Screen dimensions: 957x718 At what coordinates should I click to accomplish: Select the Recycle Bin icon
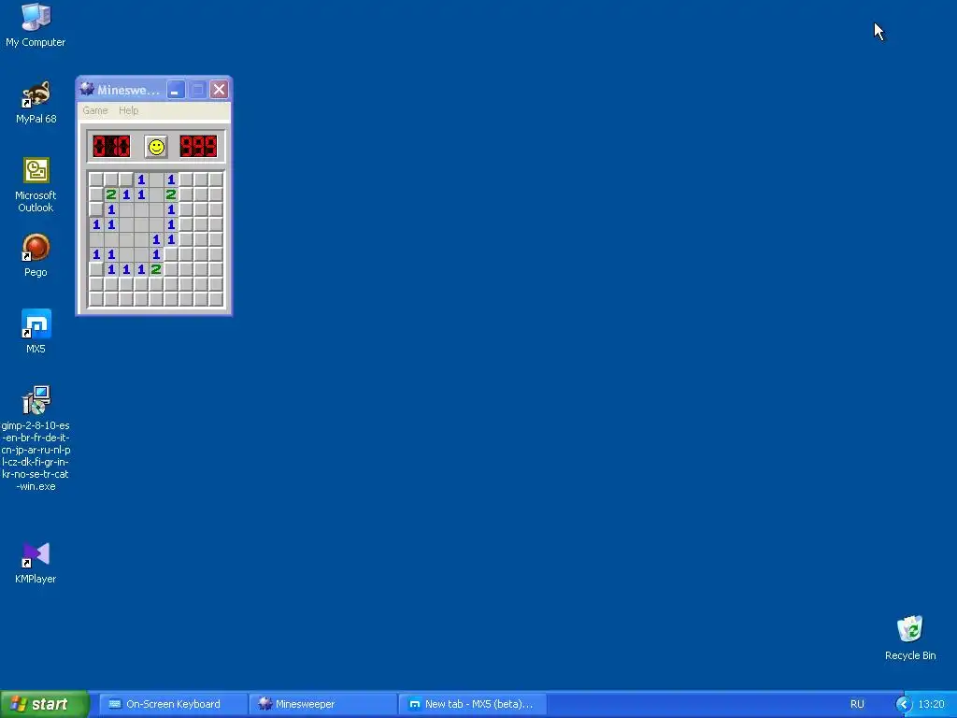[910, 639]
